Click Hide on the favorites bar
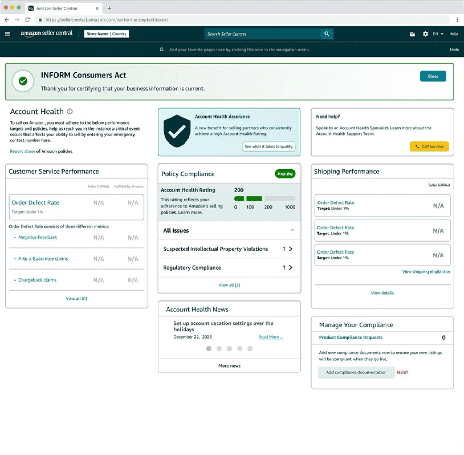 point(454,50)
